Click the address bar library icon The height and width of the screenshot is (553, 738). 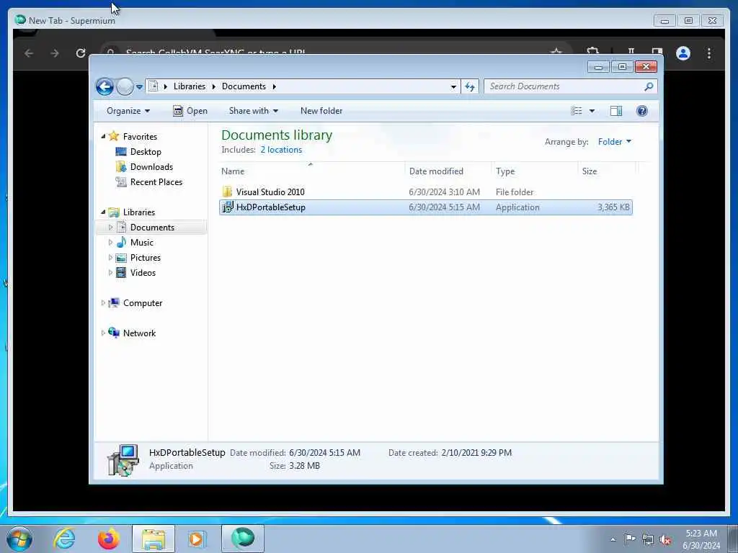coord(153,86)
